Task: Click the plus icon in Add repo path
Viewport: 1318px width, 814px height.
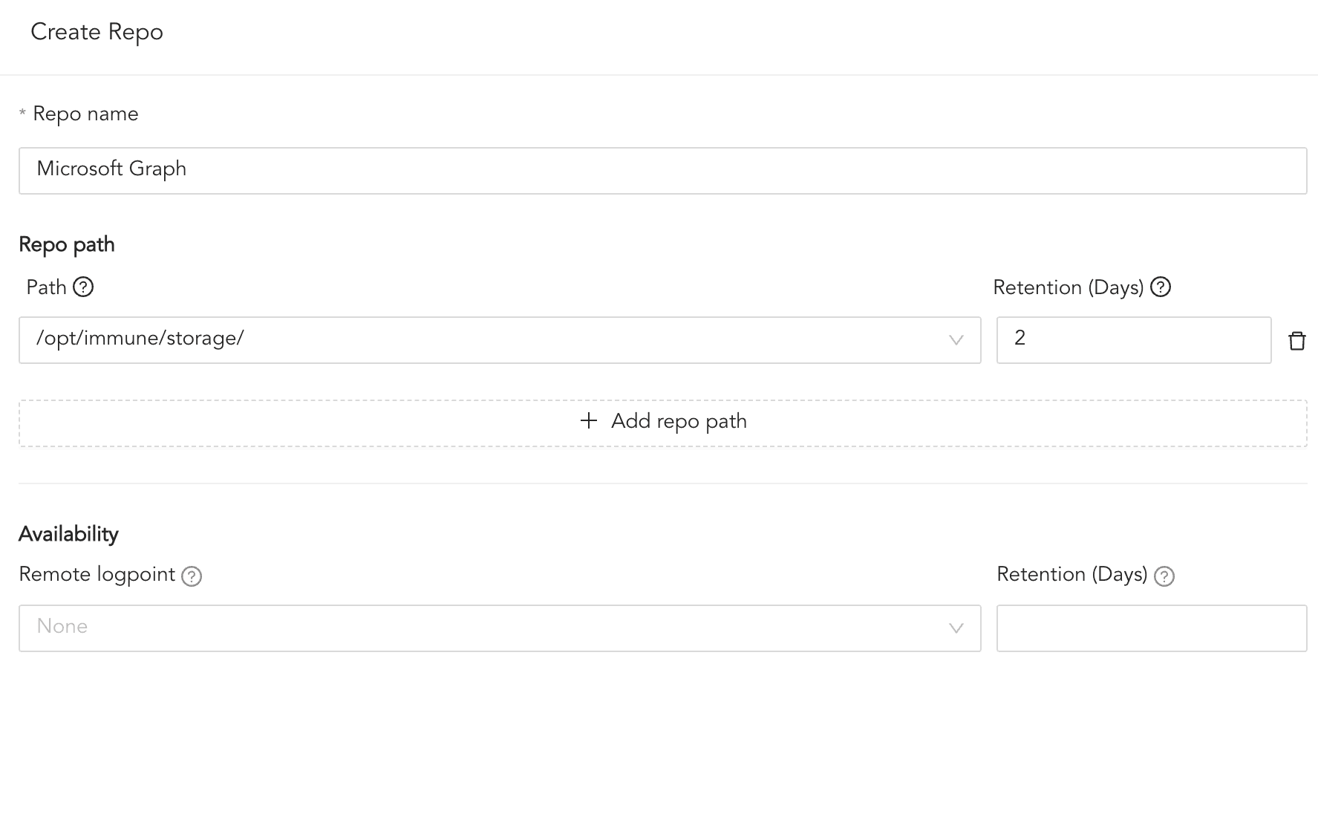Action: click(589, 421)
